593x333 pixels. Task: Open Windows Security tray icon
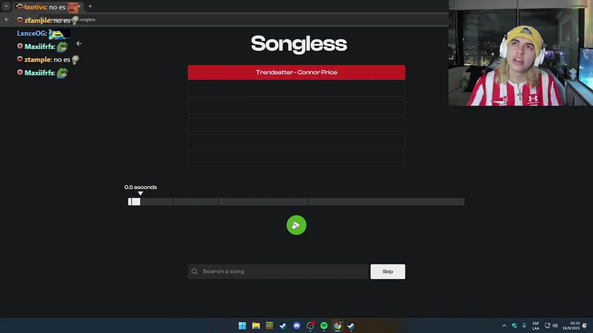click(x=514, y=326)
